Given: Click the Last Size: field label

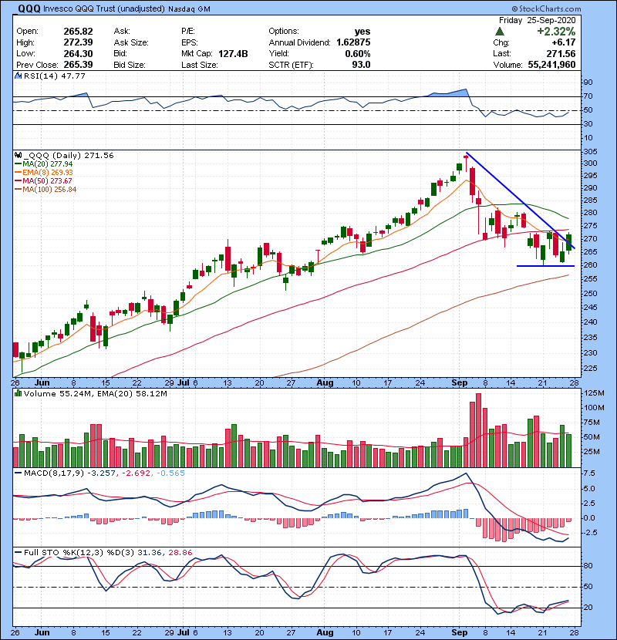Looking at the screenshot, I should point(200,65).
